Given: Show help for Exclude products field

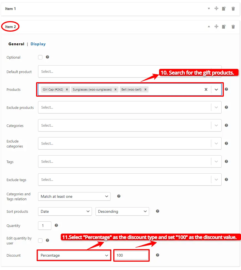Looking at the screenshot, I should [226, 107].
